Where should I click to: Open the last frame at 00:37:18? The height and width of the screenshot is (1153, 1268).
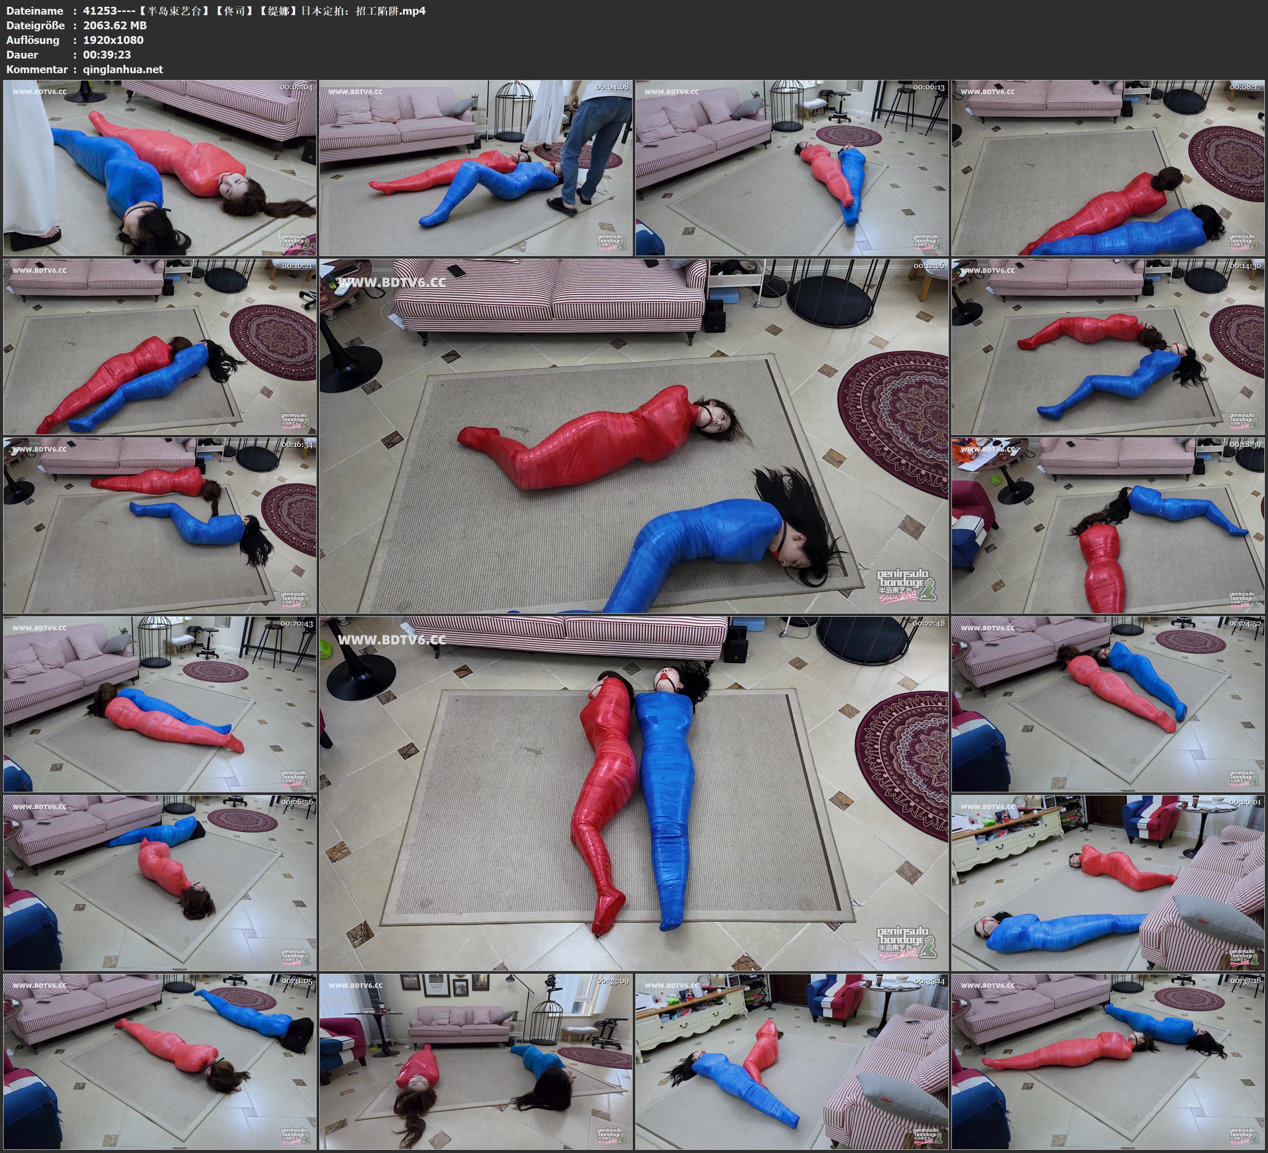click(x=1108, y=1062)
